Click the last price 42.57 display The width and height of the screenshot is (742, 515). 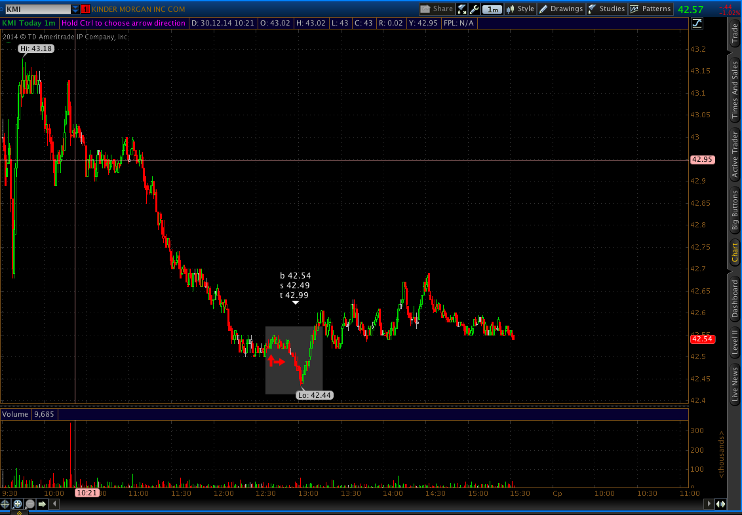[690, 9]
